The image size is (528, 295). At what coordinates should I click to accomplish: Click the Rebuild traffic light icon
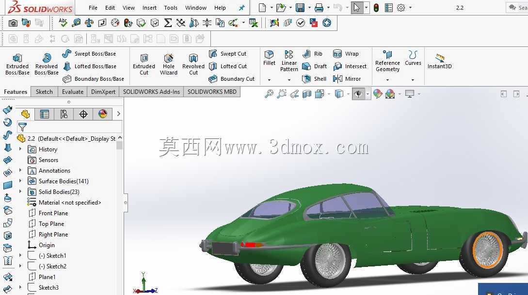[x=376, y=7]
